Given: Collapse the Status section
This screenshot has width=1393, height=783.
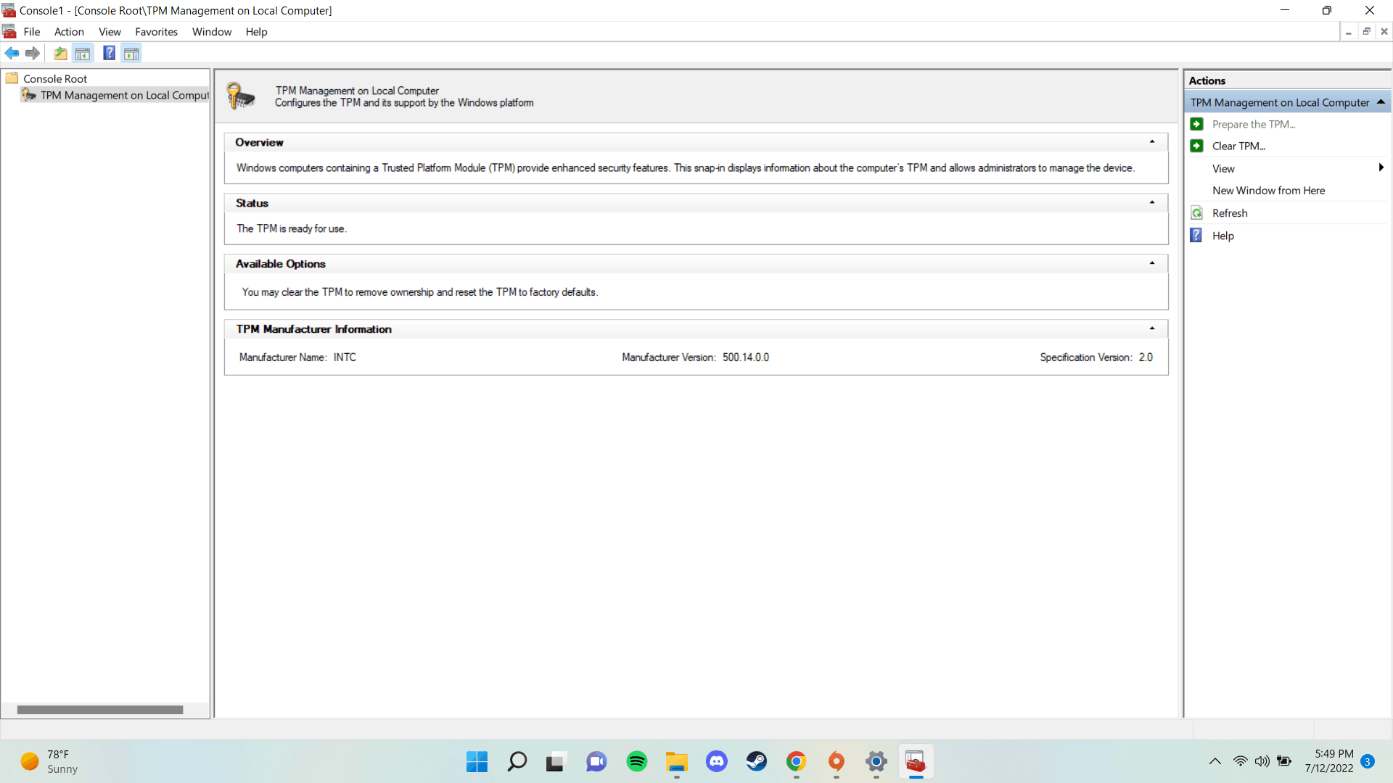Looking at the screenshot, I should 1151,203.
